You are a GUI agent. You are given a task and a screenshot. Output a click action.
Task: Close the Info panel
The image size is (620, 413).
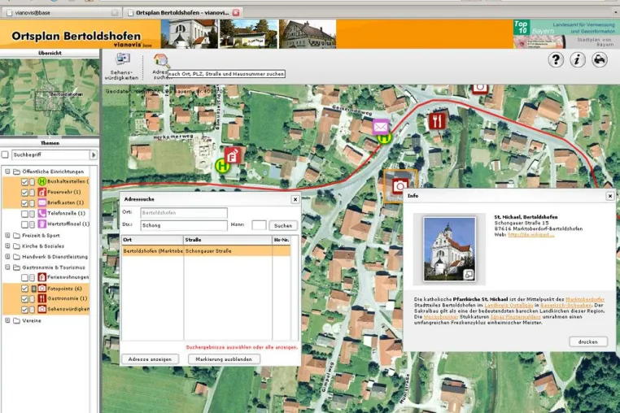coord(609,196)
